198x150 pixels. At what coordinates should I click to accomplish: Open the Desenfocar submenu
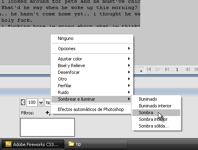pos(92,72)
